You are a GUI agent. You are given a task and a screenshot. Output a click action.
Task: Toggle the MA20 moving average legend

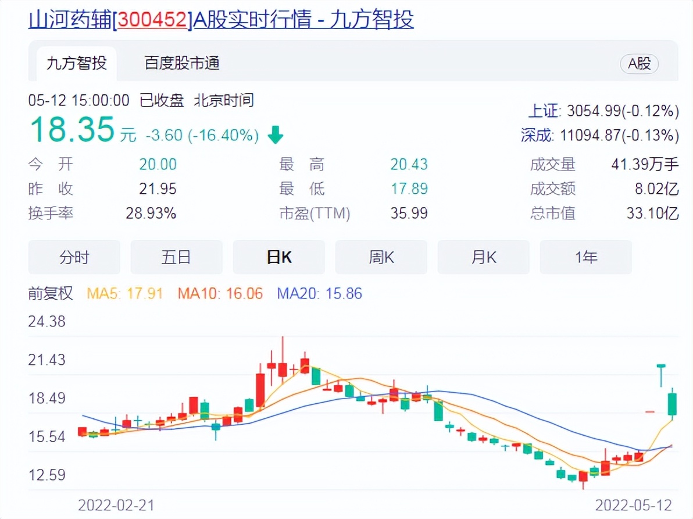(x=317, y=294)
